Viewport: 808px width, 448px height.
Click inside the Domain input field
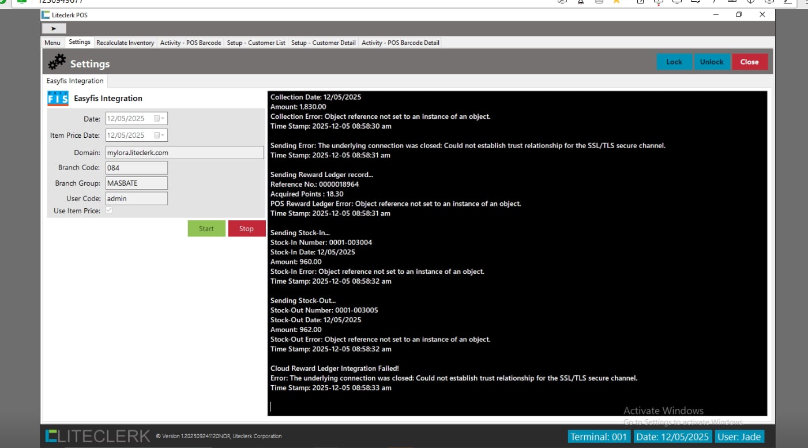pos(184,153)
